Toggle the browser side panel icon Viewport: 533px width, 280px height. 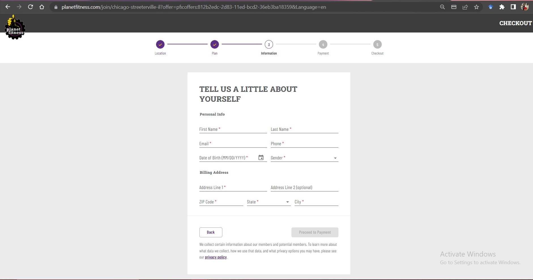tap(513, 7)
